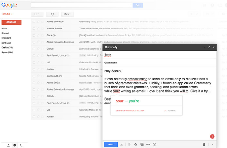227x148 pixels.
Task: Open the Gmail dropdown menu
Action: pos(7,14)
